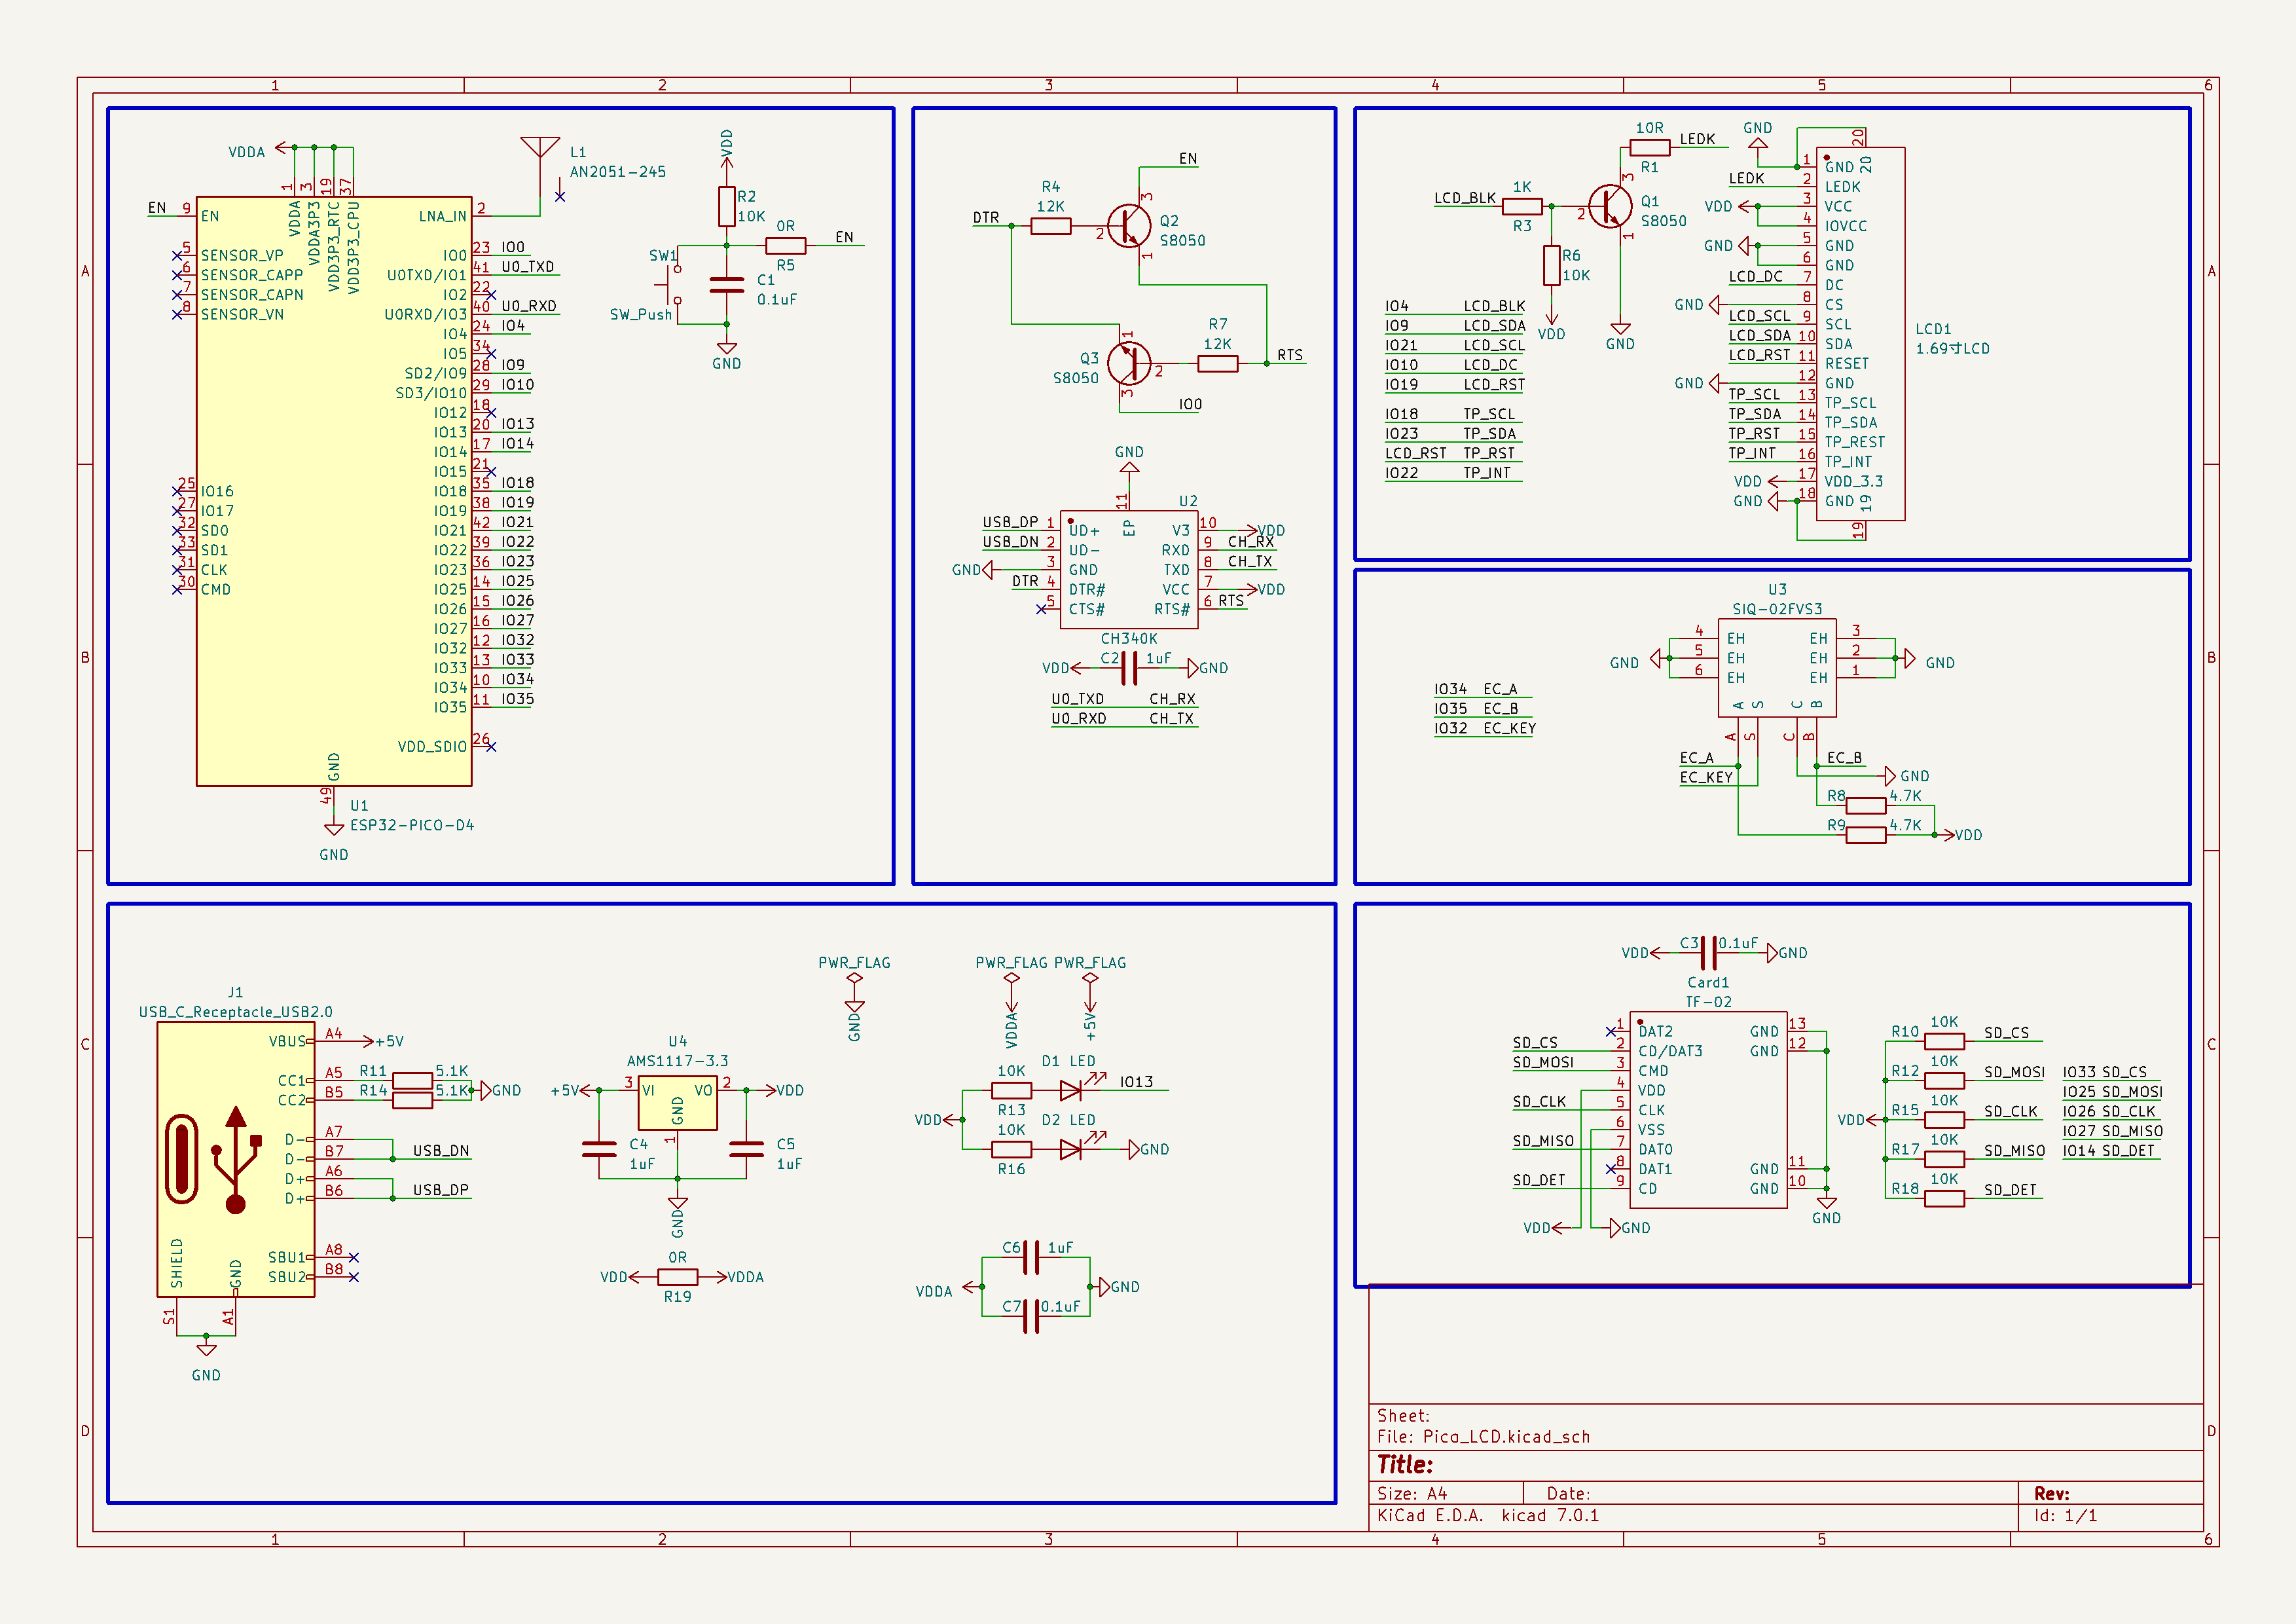Select transistor Q2 S8050 symbol
This screenshot has width=2296, height=1624.
coord(1130,226)
